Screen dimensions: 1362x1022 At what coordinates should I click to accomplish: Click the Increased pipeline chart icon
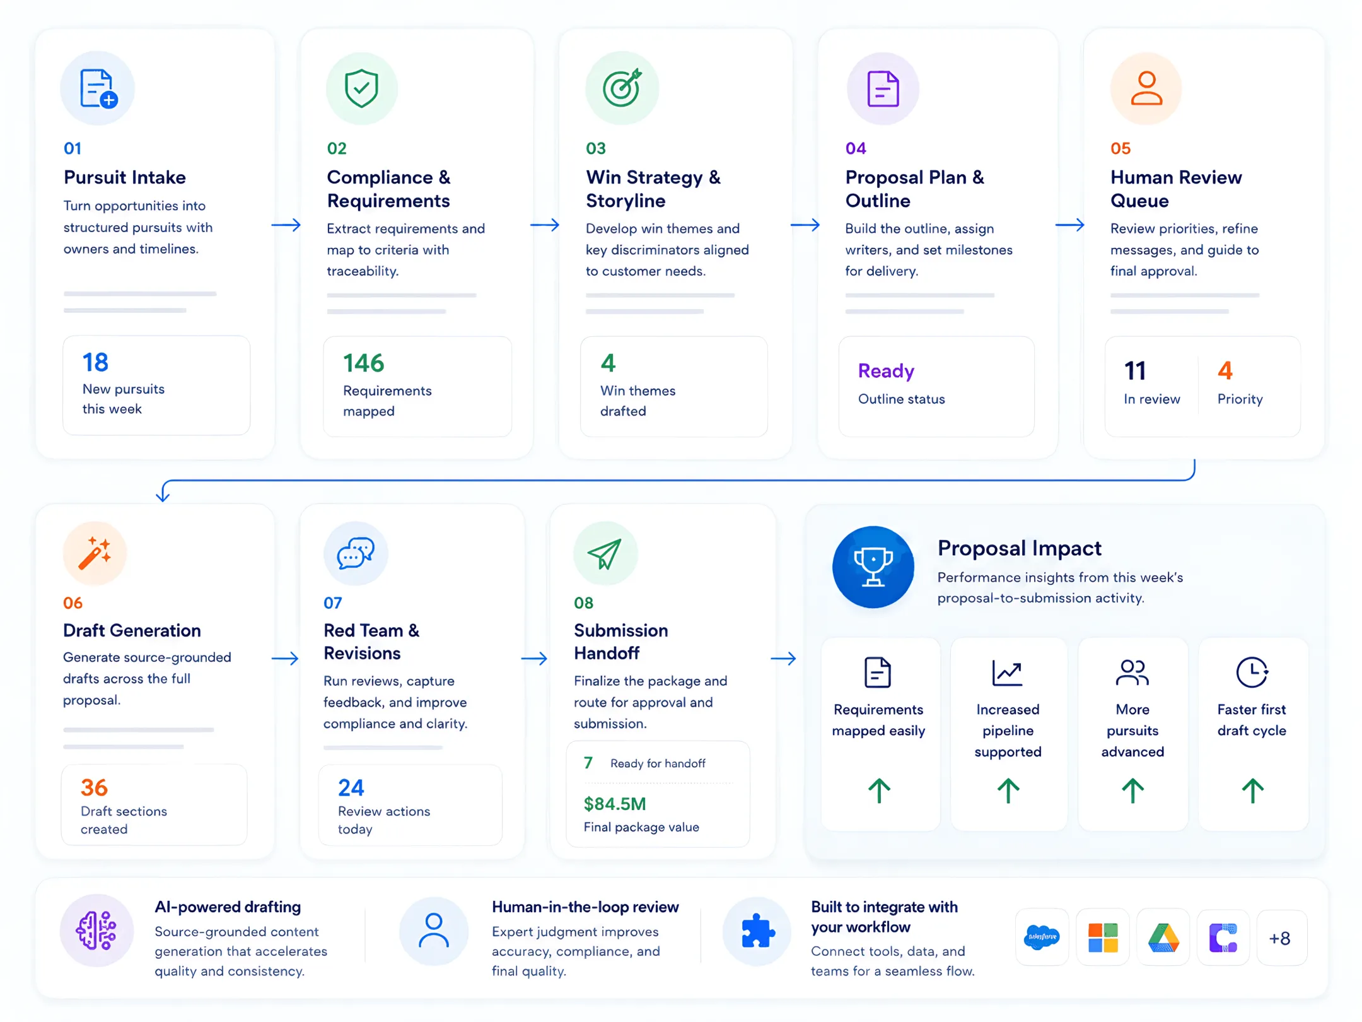[x=1007, y=673]
